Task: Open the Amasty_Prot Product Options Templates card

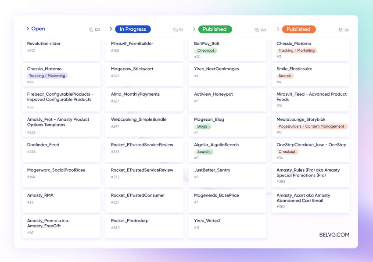Action: 61,126
